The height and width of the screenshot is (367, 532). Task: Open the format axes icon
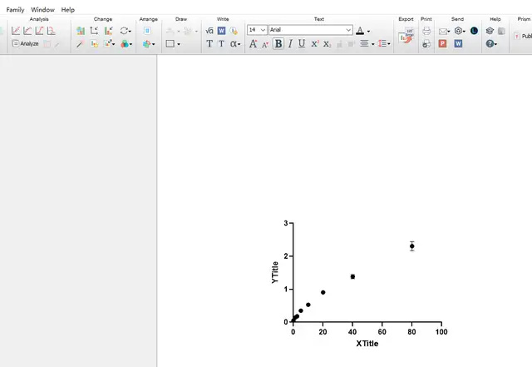94,31
